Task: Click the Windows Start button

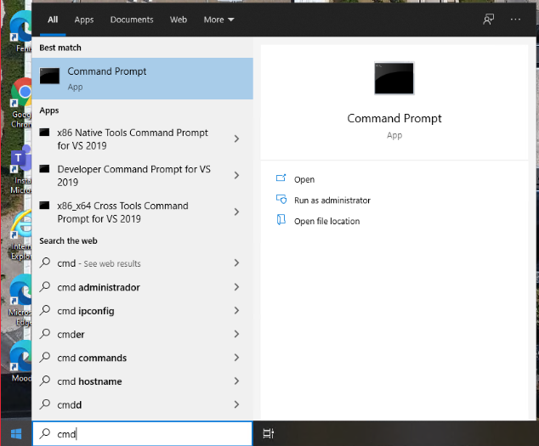Action: (x=14, y=433)
